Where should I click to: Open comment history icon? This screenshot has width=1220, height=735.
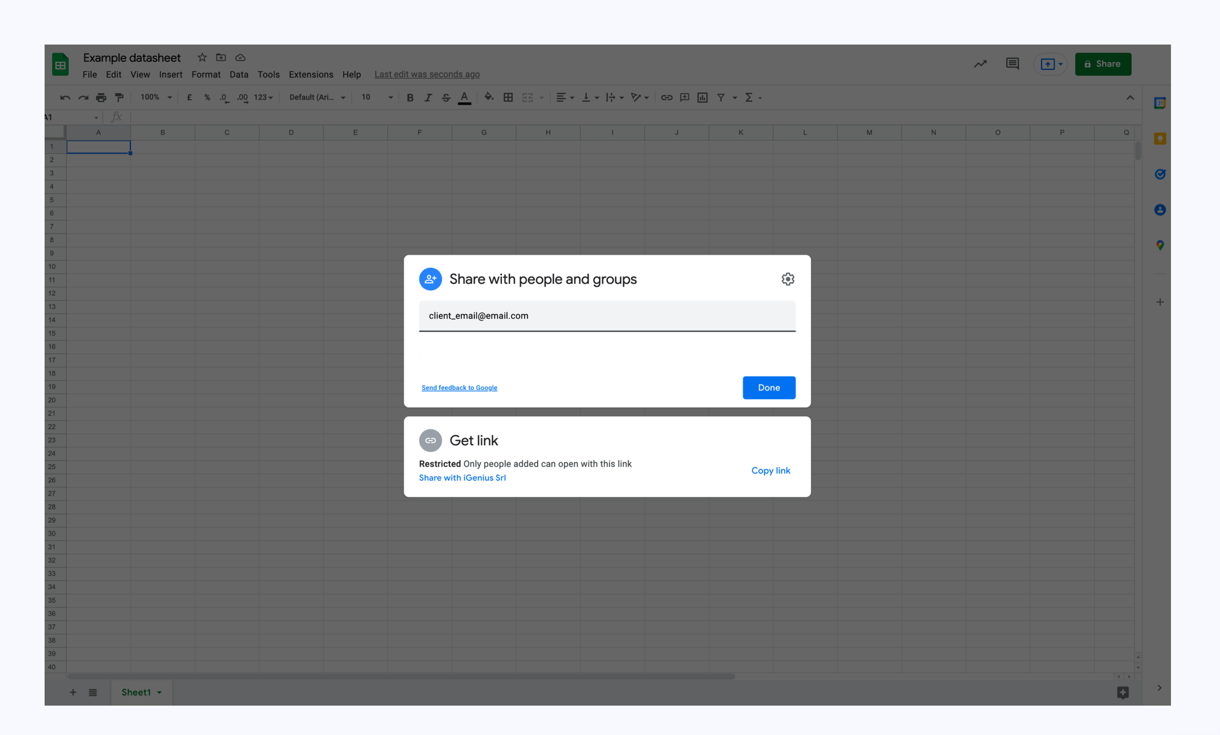pyautogui.click(x=1012, y=64)
